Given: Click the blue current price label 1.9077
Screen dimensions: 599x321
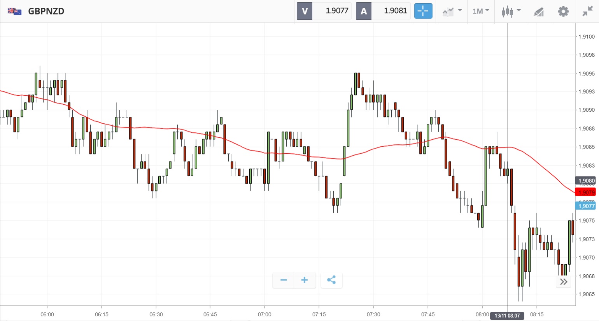Looking at the screenshot, I should (x=586, y=206).
